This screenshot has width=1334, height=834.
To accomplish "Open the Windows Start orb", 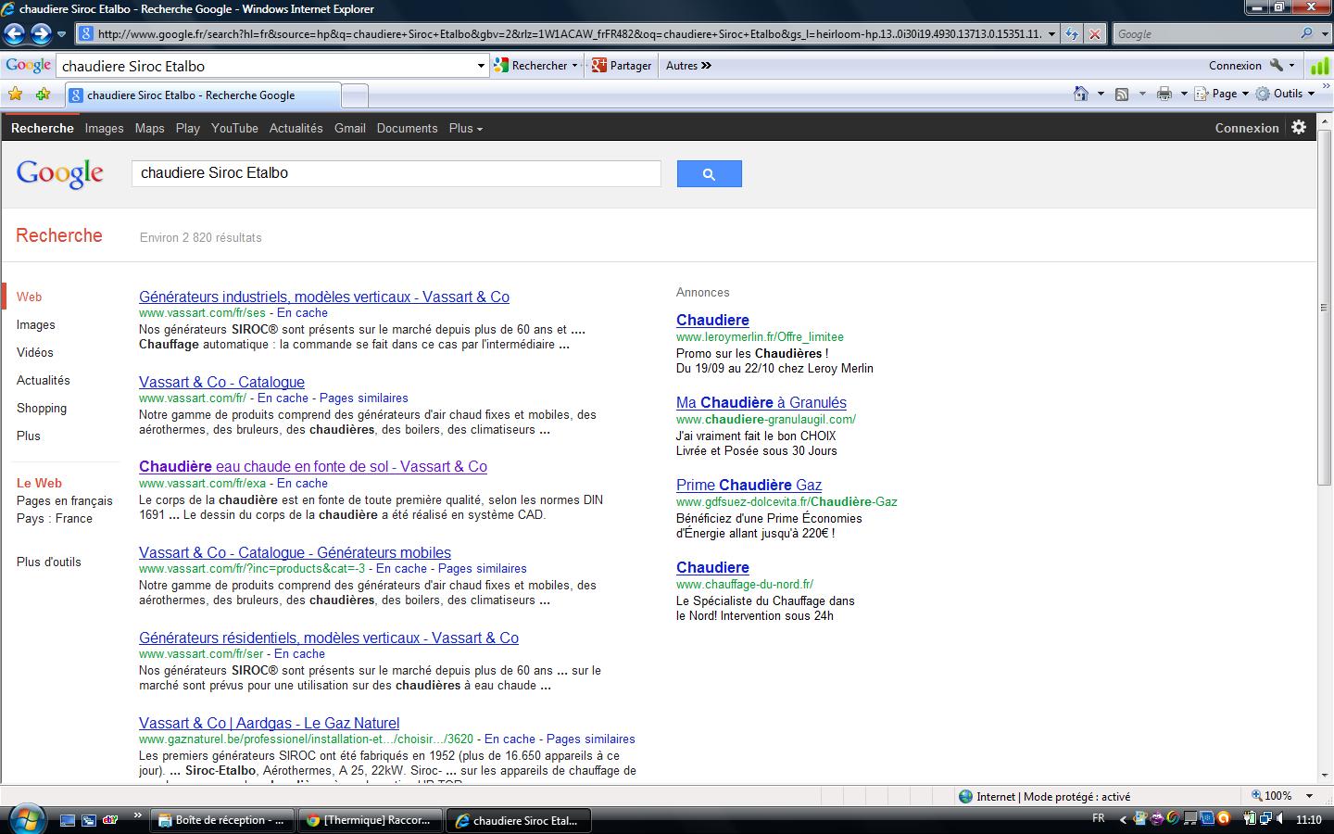I will coord(26,819).
